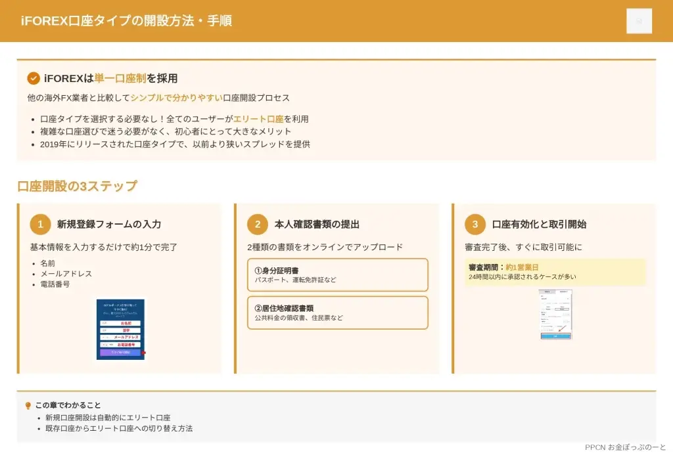
Task: Click the page title iFOREX口座タイプの開設方法・手順
Action: (x=126, y=21)
